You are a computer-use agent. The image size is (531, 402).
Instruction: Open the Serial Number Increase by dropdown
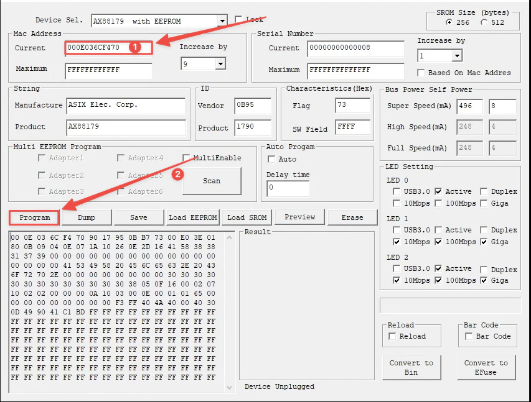tap(457, 55)
